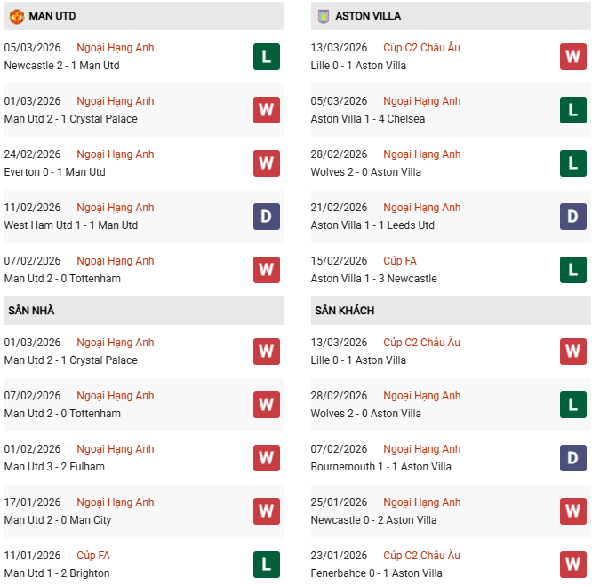Select D badge for Bournemouth 1-1 Aston Villa
The height and width of the screenshot is (585, 592).
pyautogui.click(x=572, y=458)
